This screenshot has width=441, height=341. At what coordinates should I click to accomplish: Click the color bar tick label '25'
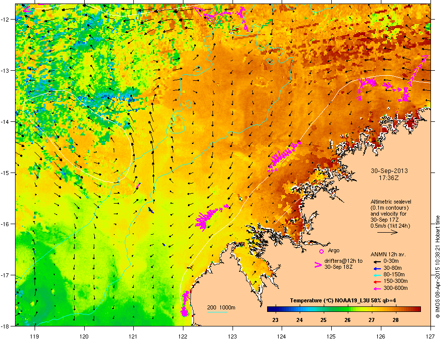click(x=323, y=320)
